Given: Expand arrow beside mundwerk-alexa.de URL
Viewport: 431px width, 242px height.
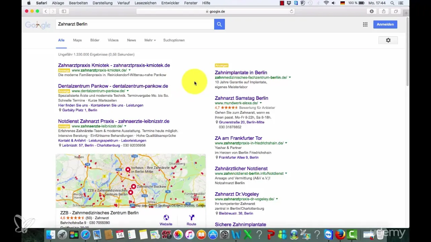Looking at the screenshot, I should coord(261,103).
